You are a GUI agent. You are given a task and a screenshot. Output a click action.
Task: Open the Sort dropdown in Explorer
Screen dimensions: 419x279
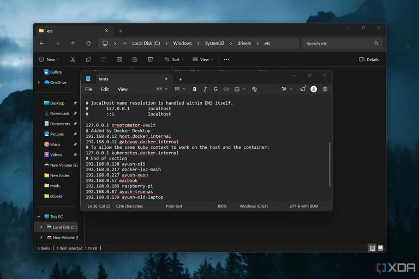[x=174, y=59]
